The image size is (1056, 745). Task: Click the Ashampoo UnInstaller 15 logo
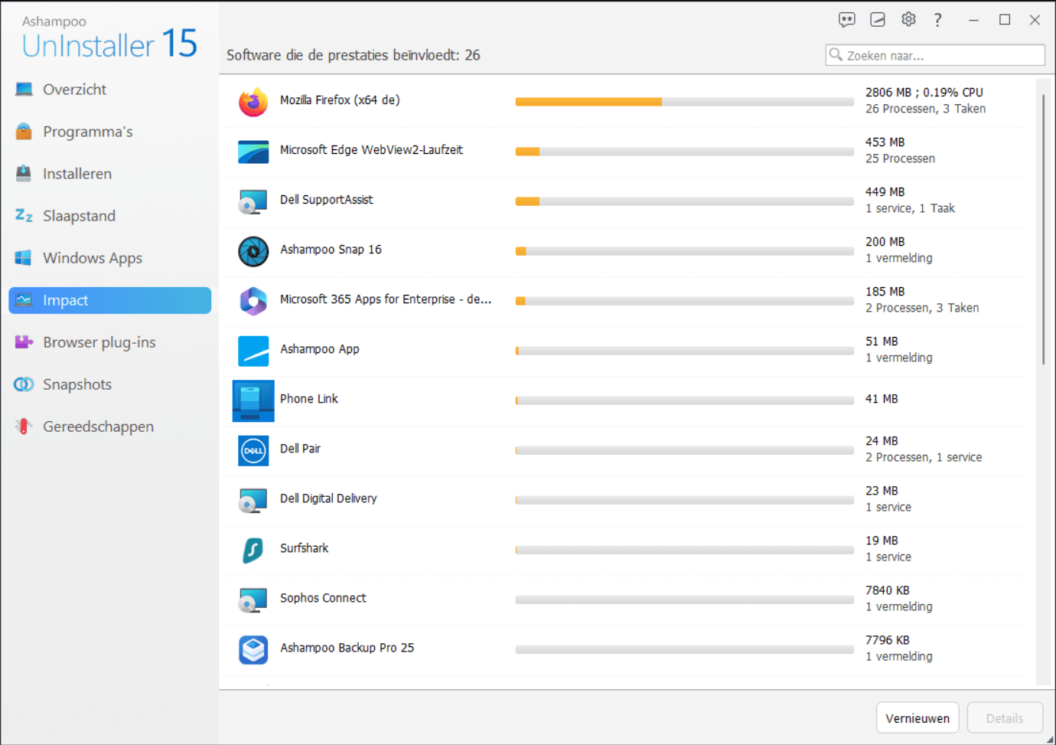109,38
